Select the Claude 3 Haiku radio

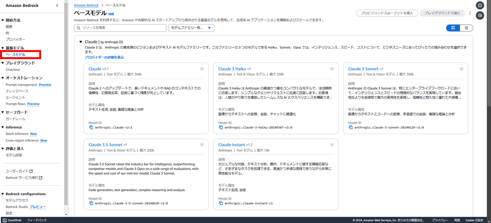[x=332, y=69]
